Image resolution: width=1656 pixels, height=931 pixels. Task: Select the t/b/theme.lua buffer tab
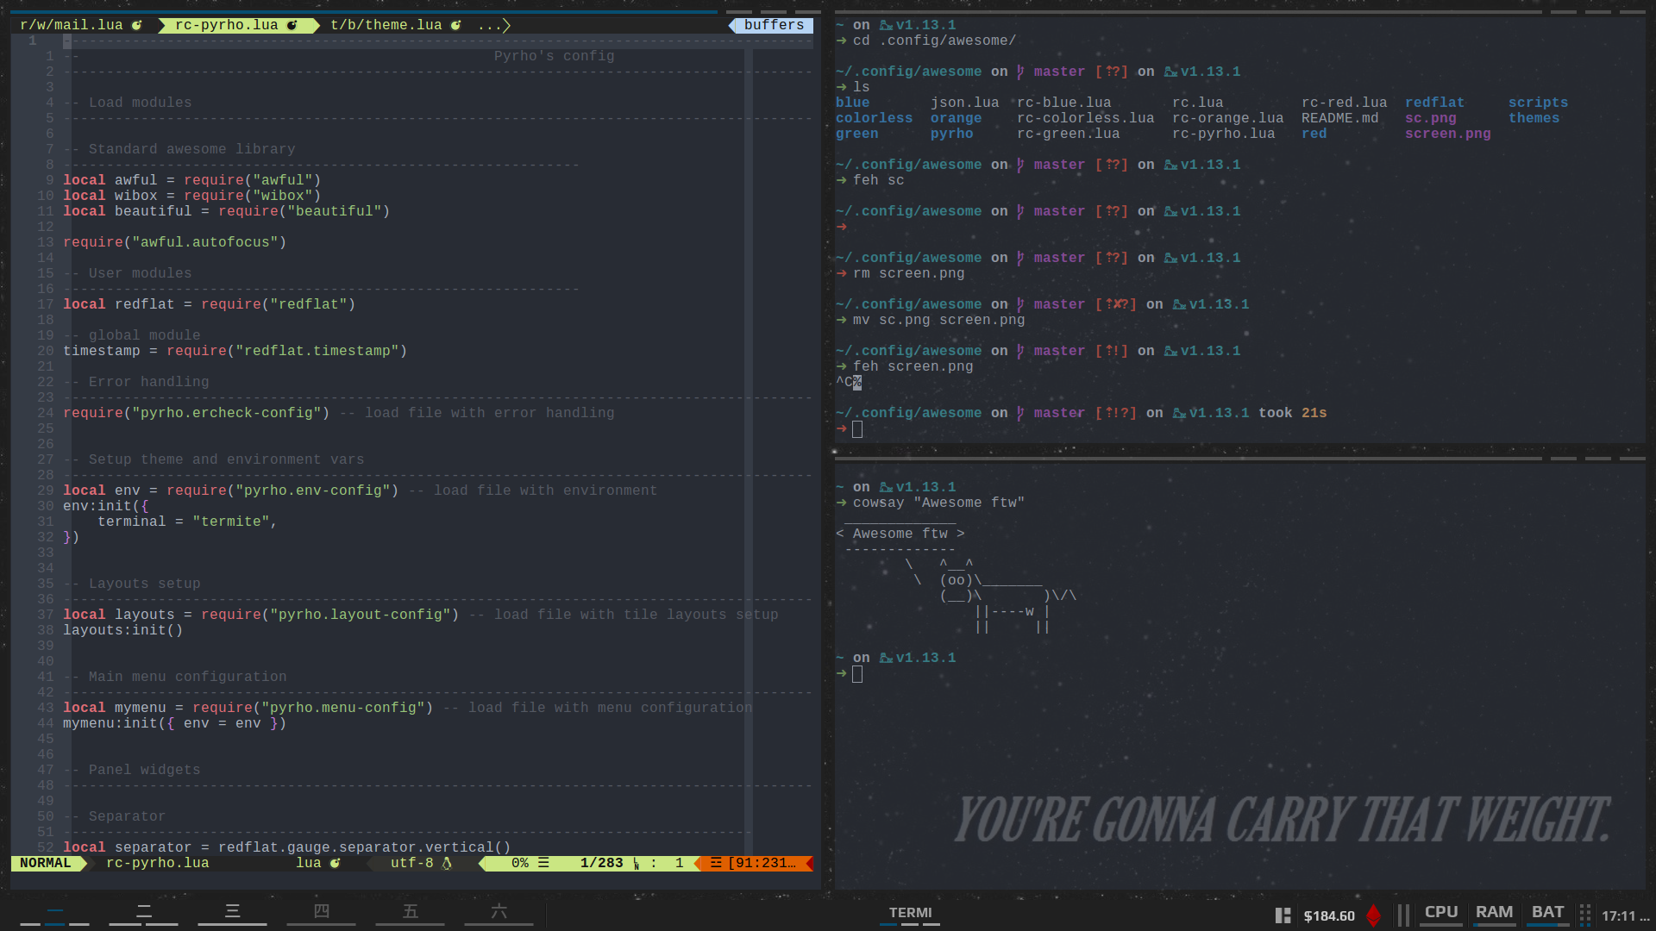pyautogui.click(x=386, y=25)
